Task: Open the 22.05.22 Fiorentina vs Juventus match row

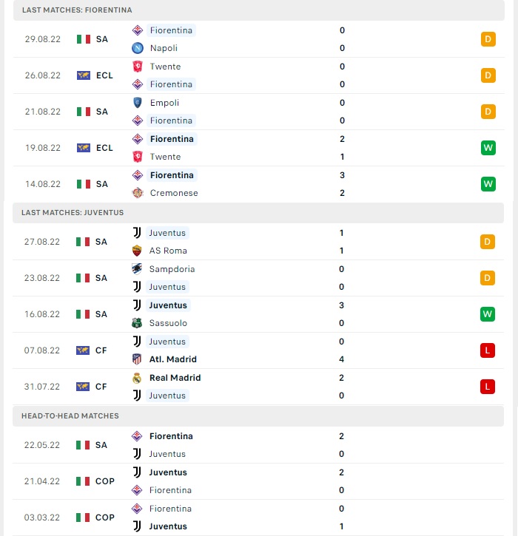Action: click(258, 445)
